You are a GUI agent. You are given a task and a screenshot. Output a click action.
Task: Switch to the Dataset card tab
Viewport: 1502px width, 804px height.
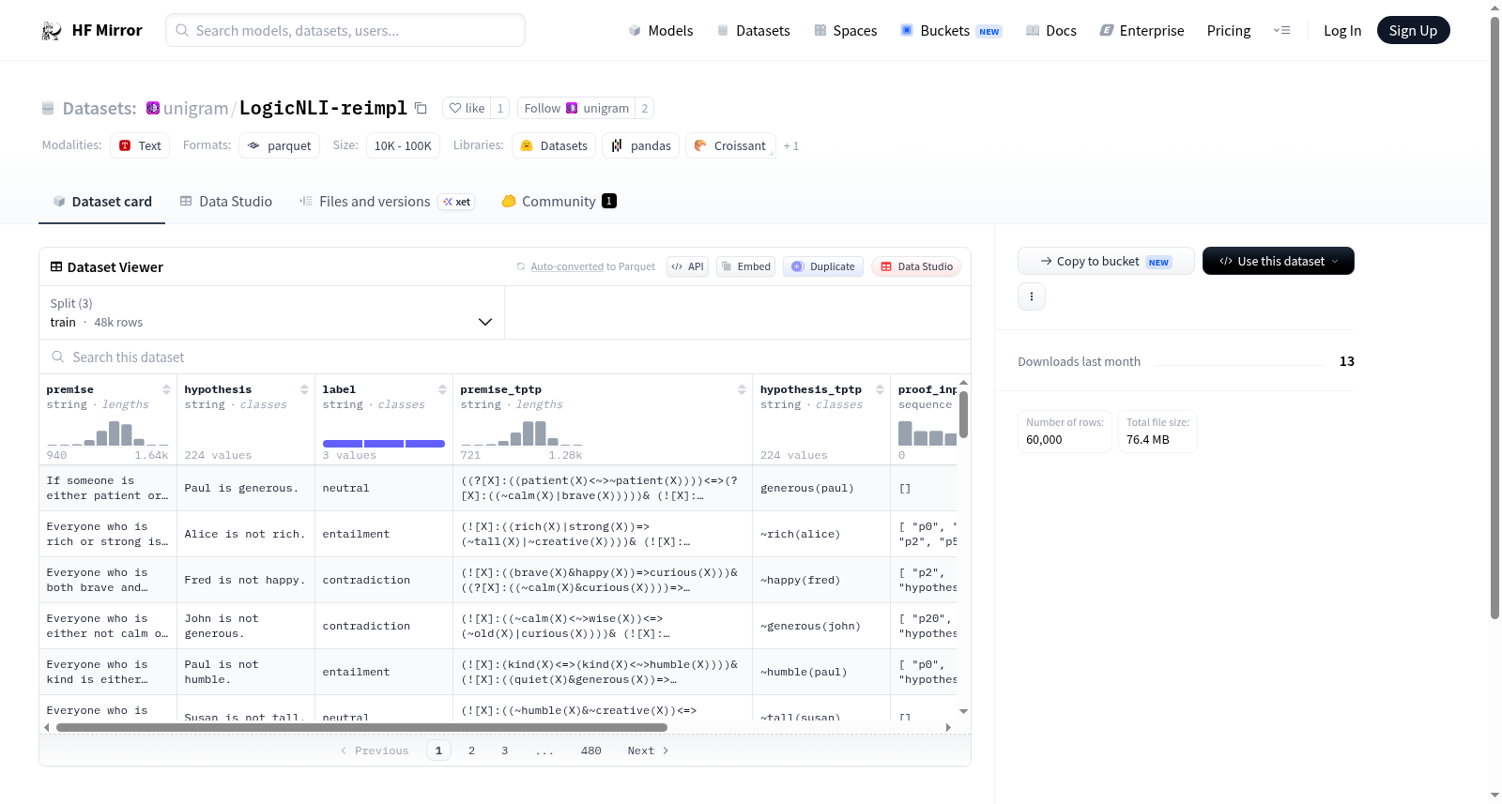point(101,201)
